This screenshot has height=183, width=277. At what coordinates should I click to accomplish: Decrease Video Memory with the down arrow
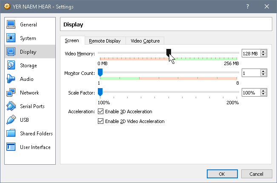263,55
